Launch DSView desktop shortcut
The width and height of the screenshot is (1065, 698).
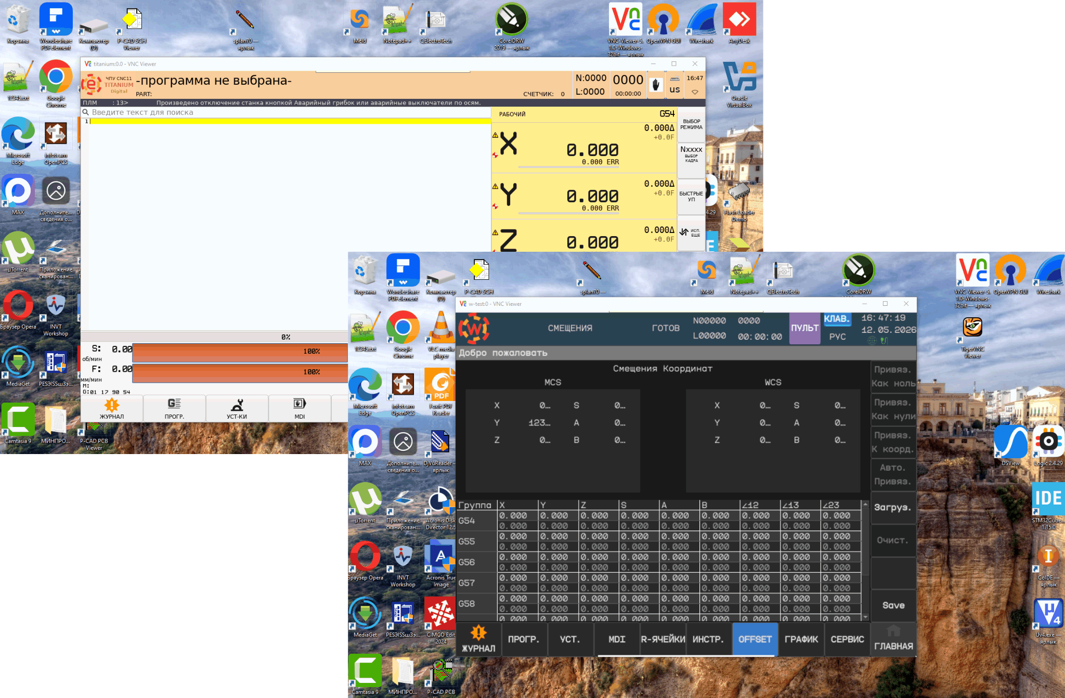[1010, 445]
